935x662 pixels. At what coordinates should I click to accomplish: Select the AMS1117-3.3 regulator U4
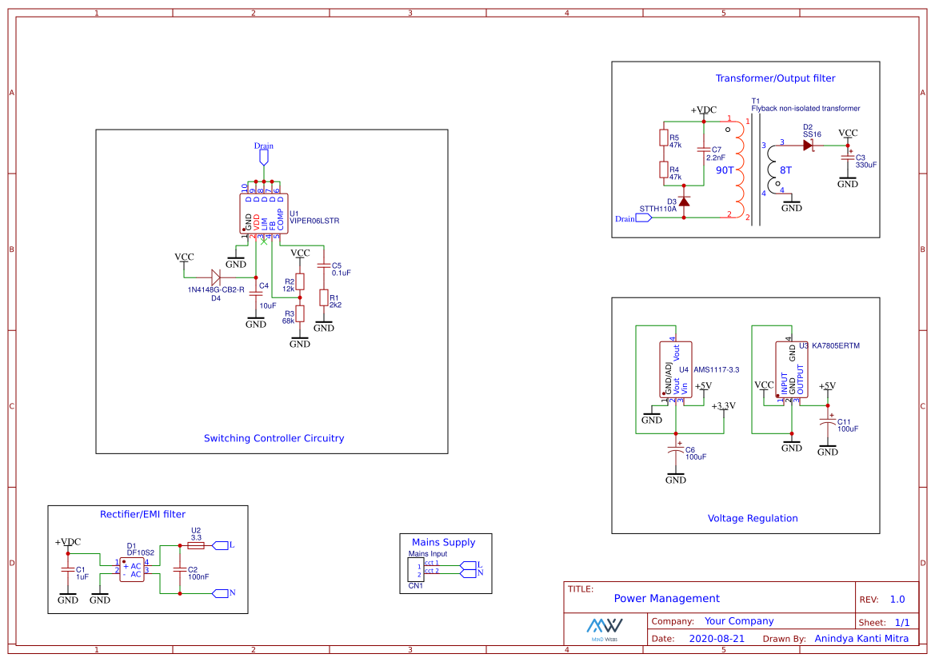tap(676, 369)
